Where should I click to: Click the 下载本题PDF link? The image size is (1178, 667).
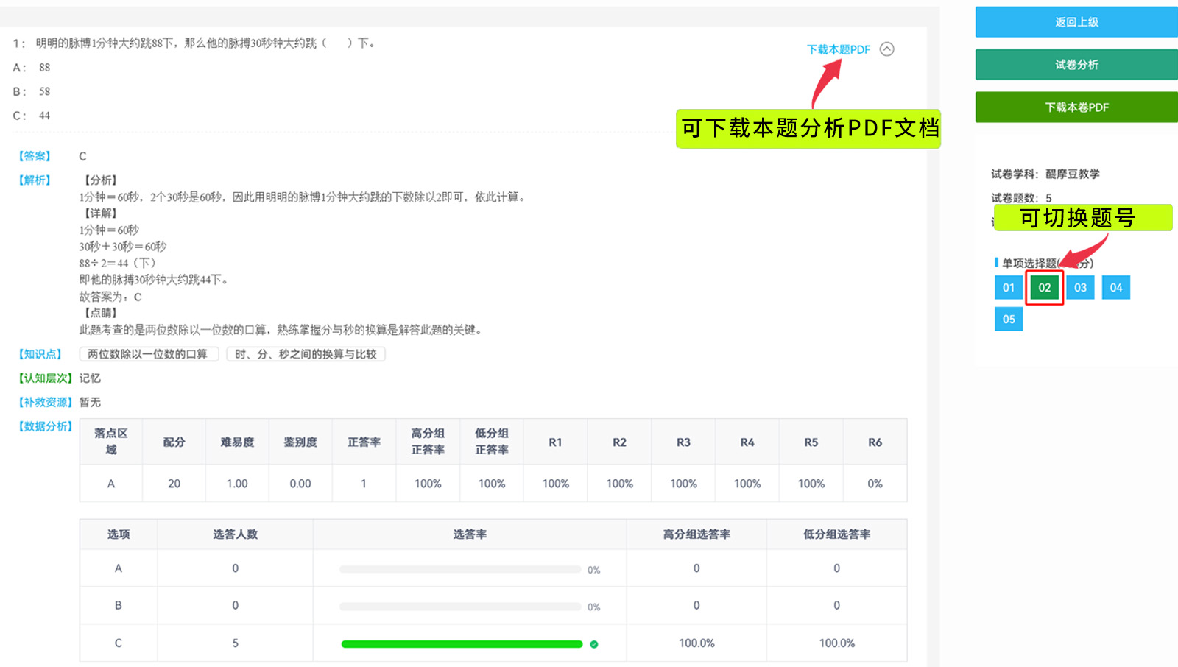point(838,49)
